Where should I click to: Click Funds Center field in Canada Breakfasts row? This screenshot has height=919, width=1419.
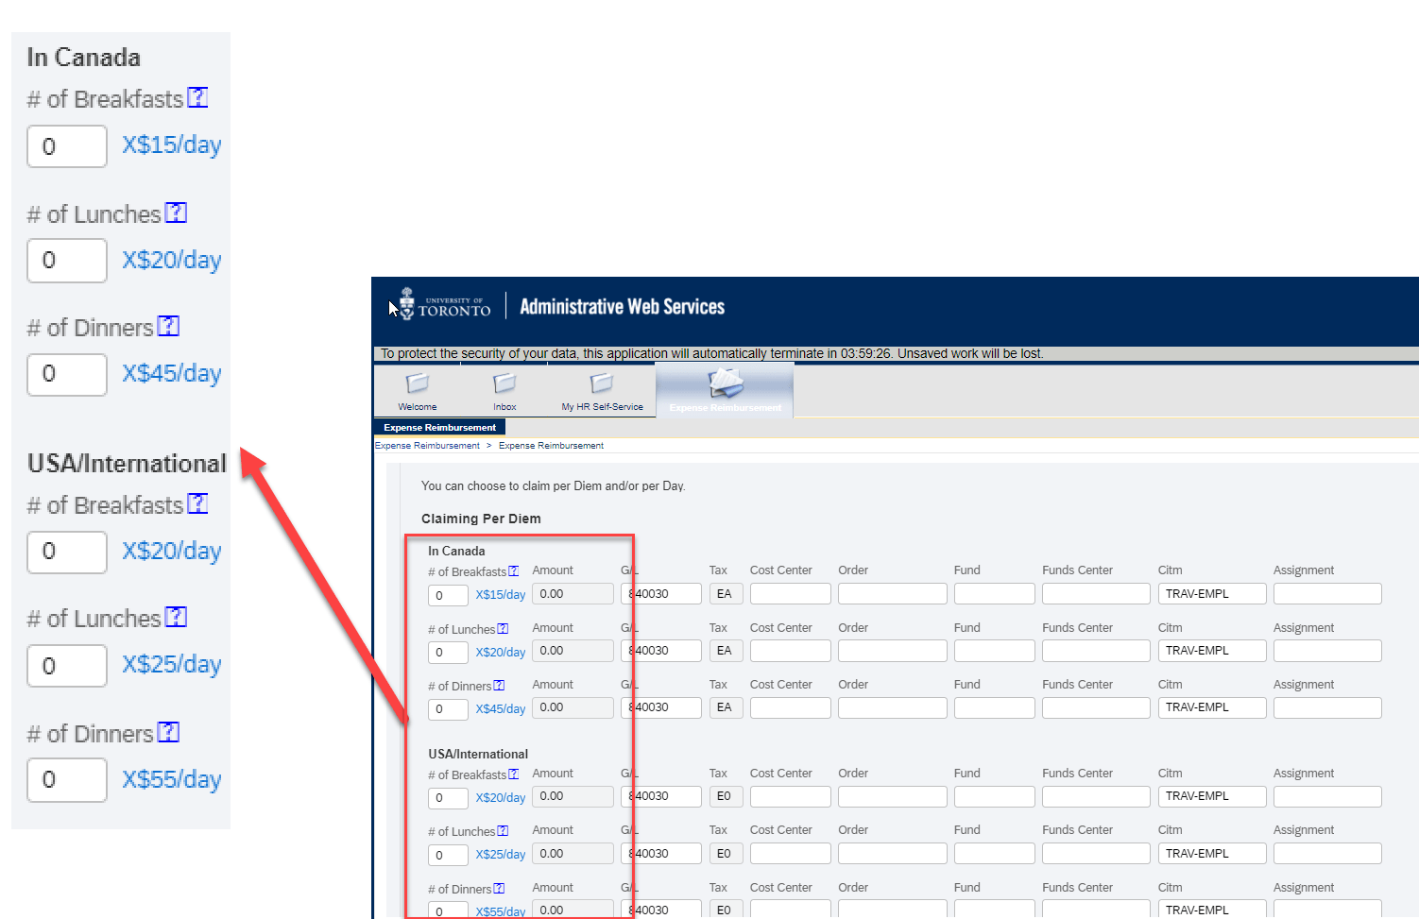pyautogui.click(x=1097, y=594)
